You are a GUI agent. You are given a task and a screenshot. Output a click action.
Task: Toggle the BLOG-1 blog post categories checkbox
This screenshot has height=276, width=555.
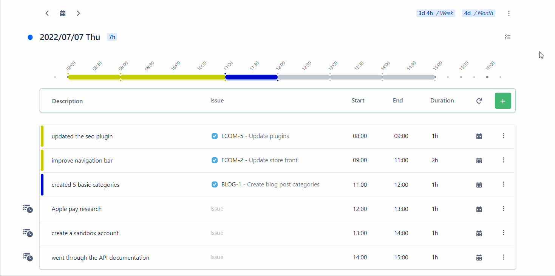(215, 185)
